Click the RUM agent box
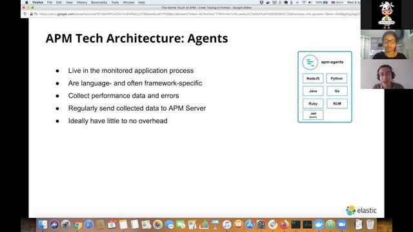This screenshot has width=413, height=232. pyautogui.click(x=337, y=104)
